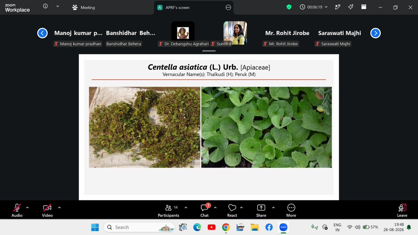Select Dr. Debangshu Agrahari's video tile
Screen dimensions: 418x235
[183, 34]
